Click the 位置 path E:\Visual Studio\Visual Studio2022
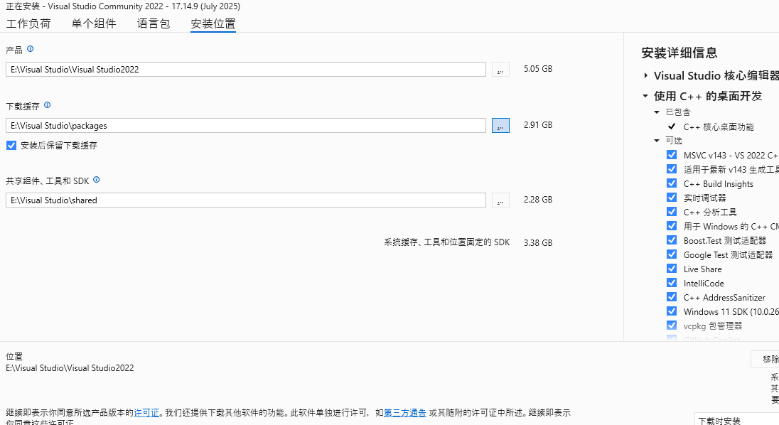The image size is (779, 425). 70,368
